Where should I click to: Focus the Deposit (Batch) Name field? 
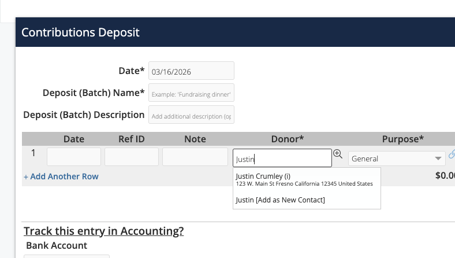point(191,93)
